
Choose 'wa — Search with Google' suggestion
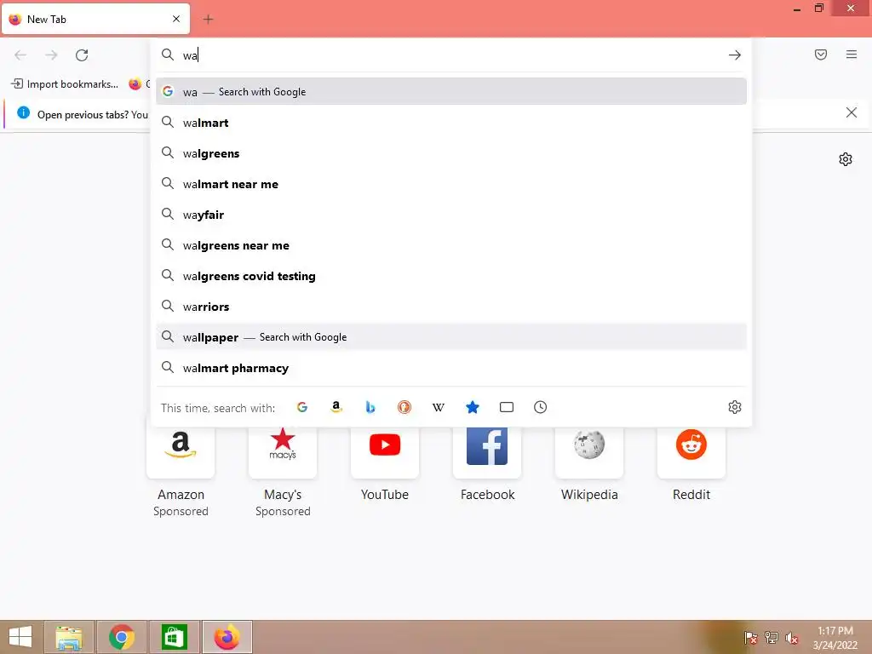click(451, 92)
